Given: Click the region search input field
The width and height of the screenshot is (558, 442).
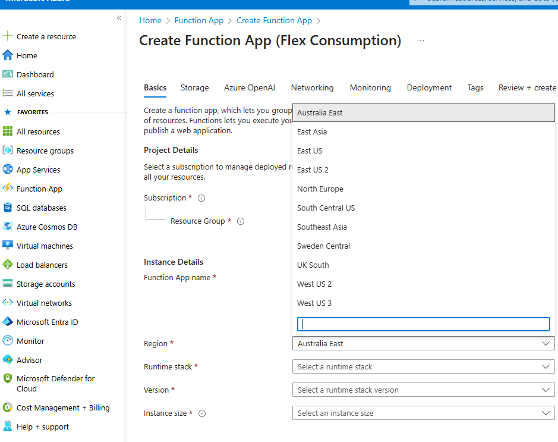Looking at the screenshot, I should (424, 324).
